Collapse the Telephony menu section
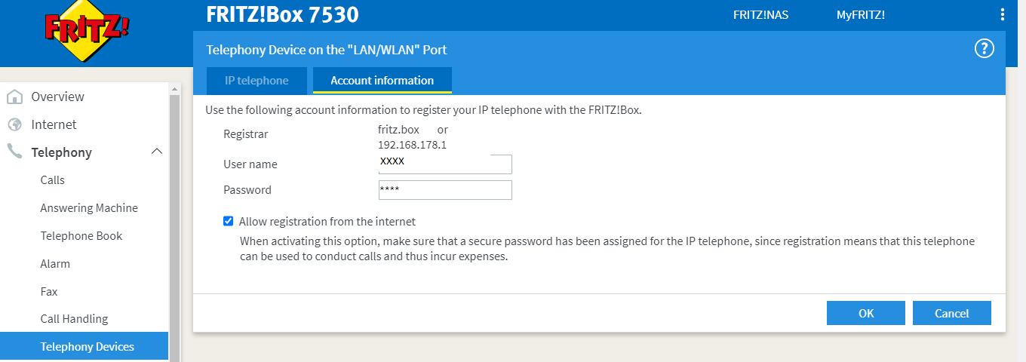 [x=157, y=152]
